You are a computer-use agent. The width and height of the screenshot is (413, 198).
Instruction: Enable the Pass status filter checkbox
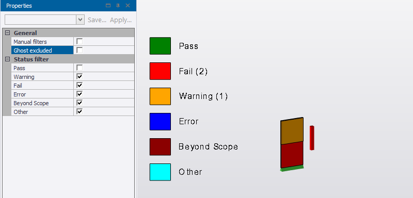point(80,68)
